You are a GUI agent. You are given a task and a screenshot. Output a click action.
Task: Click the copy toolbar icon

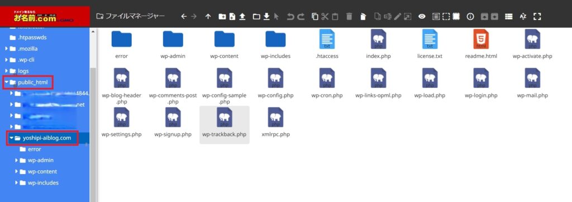[315, 16]
